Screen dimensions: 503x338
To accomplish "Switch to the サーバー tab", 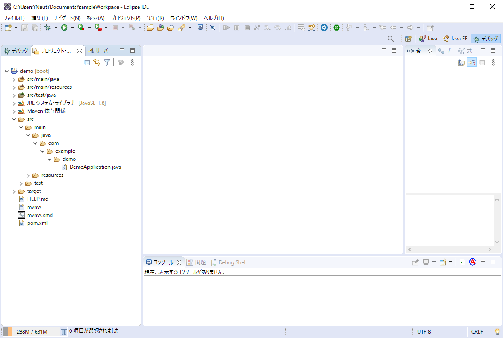I will [100, 51].
